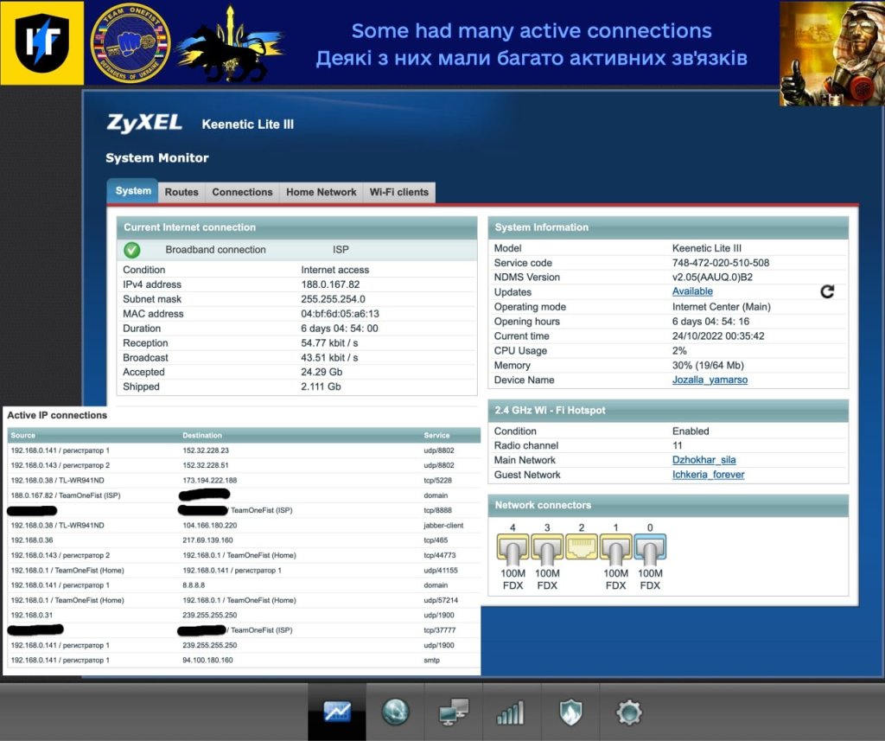
Task: Open the Ichkeria_forever guest network link
Action: [708, 475]
